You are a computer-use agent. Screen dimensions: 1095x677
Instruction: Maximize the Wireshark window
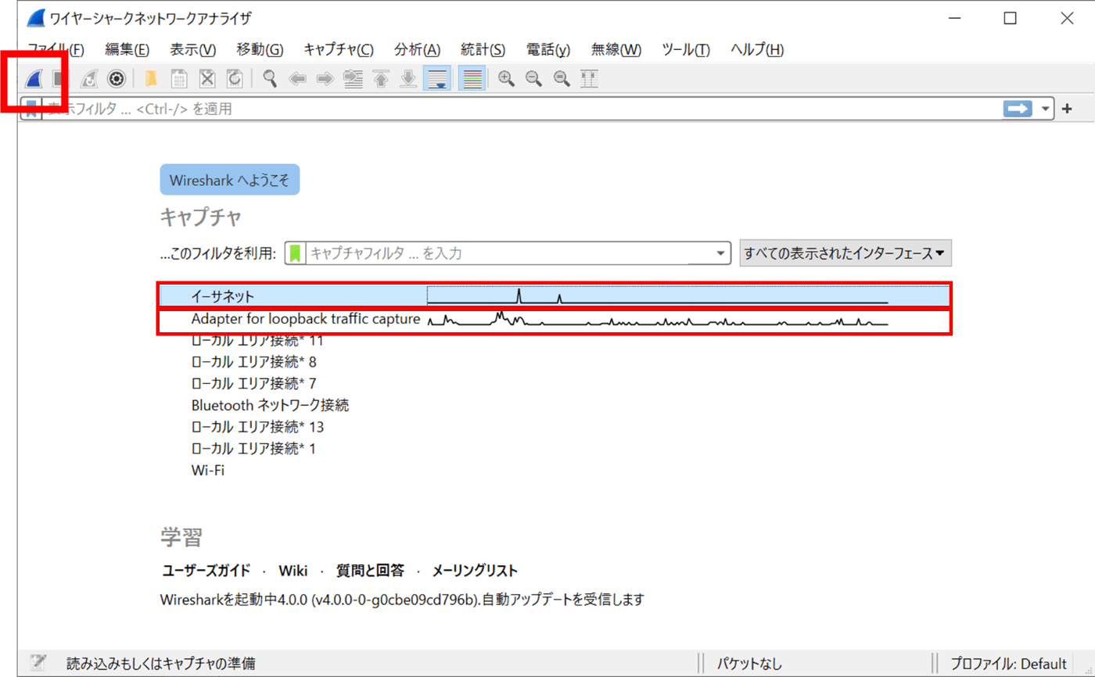1011,18
